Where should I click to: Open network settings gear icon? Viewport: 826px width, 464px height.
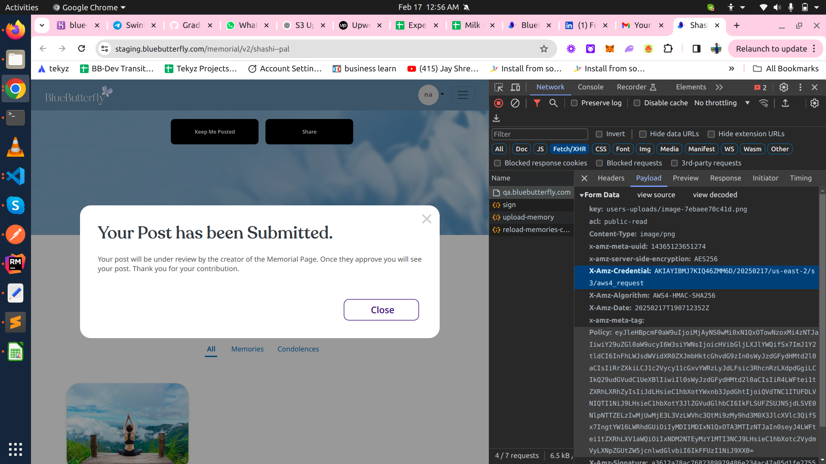814,103
